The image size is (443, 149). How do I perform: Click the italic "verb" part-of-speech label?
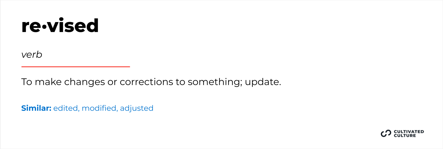[32, 55]
